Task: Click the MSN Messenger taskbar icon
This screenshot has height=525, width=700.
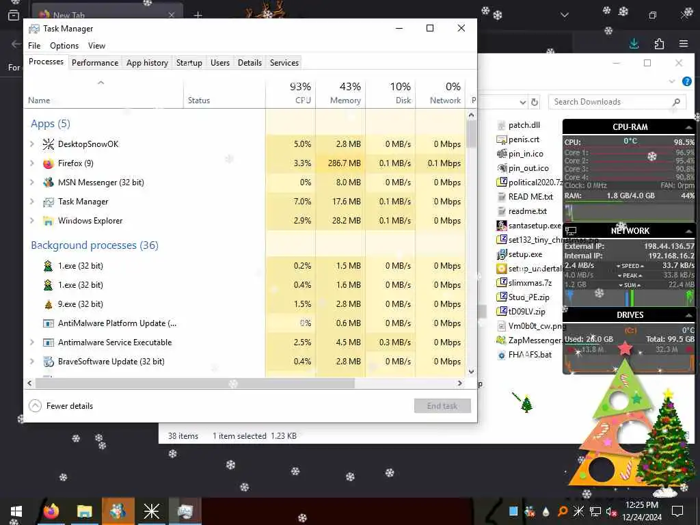Action: pos(118,511)
